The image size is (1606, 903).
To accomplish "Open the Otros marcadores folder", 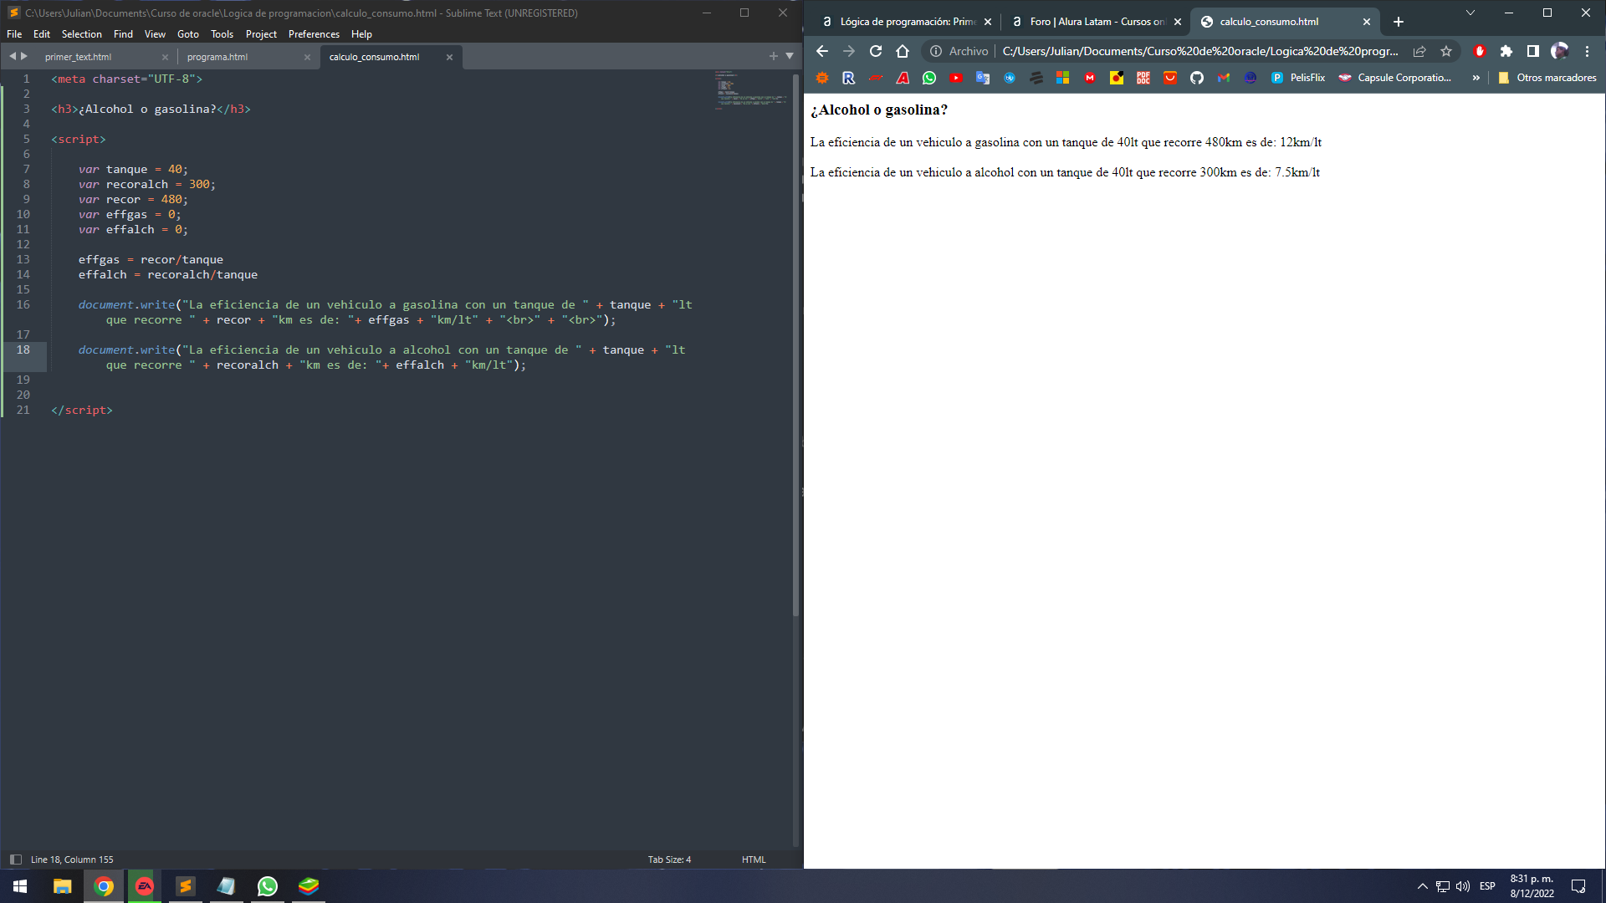I will 1547,78.
